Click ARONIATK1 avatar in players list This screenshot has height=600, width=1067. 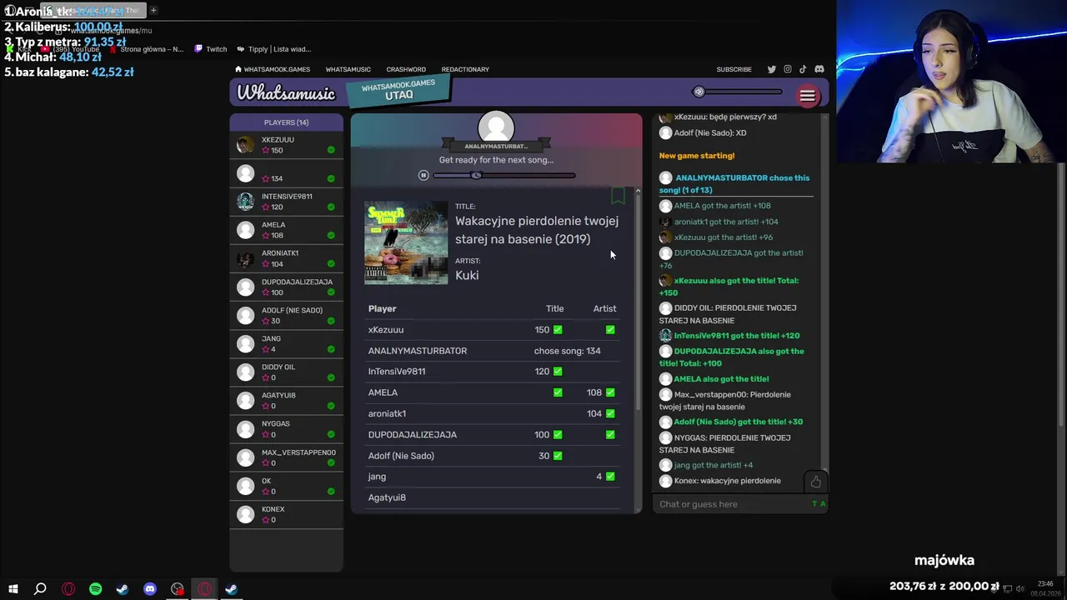coord(245,258)
